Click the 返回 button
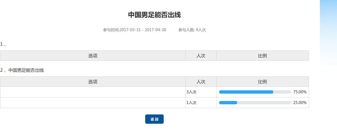 (x=154, y=119)
